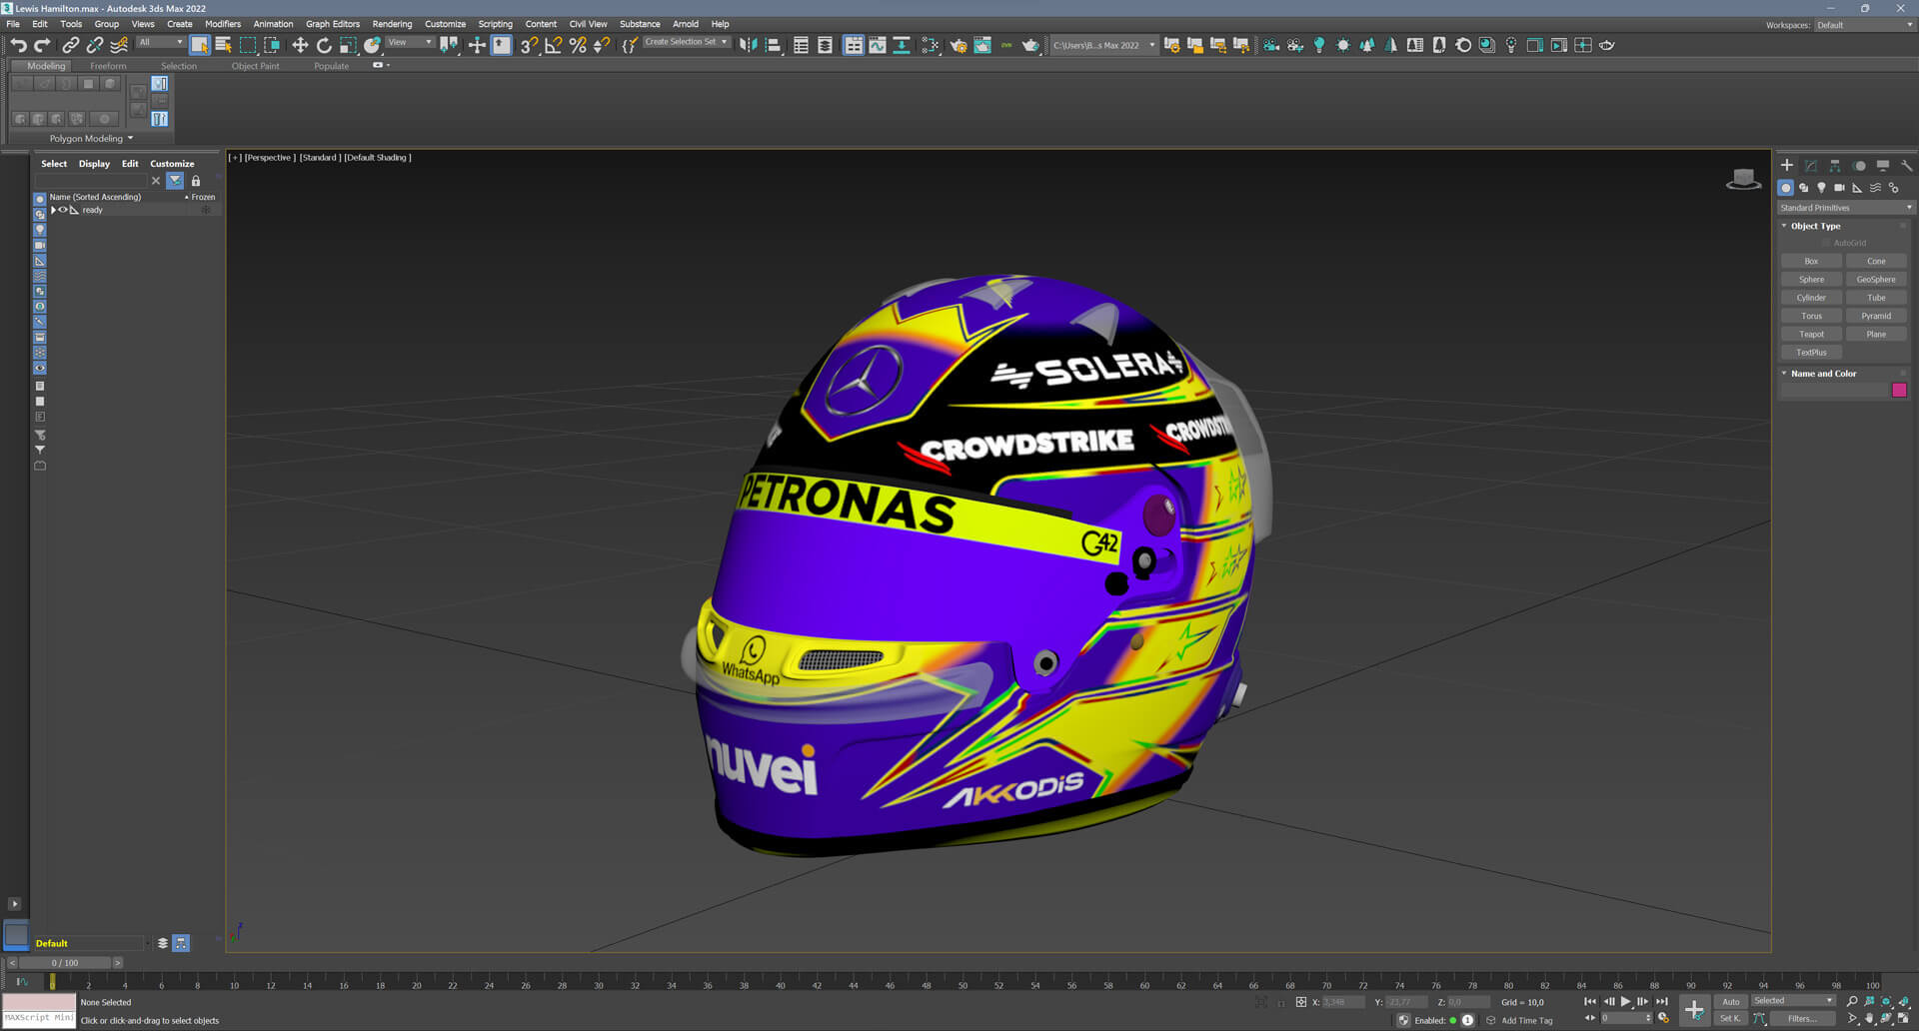Open the Schematic View icon
1919x1031 pixels.
(902, 45)
